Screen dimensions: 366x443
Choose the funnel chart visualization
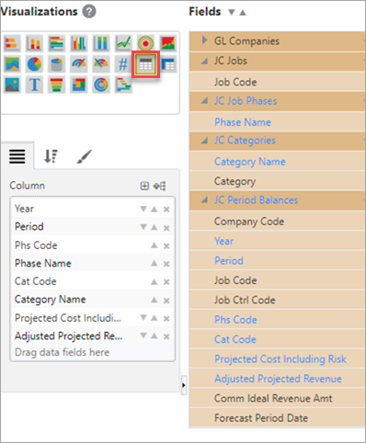pos(56,85)
